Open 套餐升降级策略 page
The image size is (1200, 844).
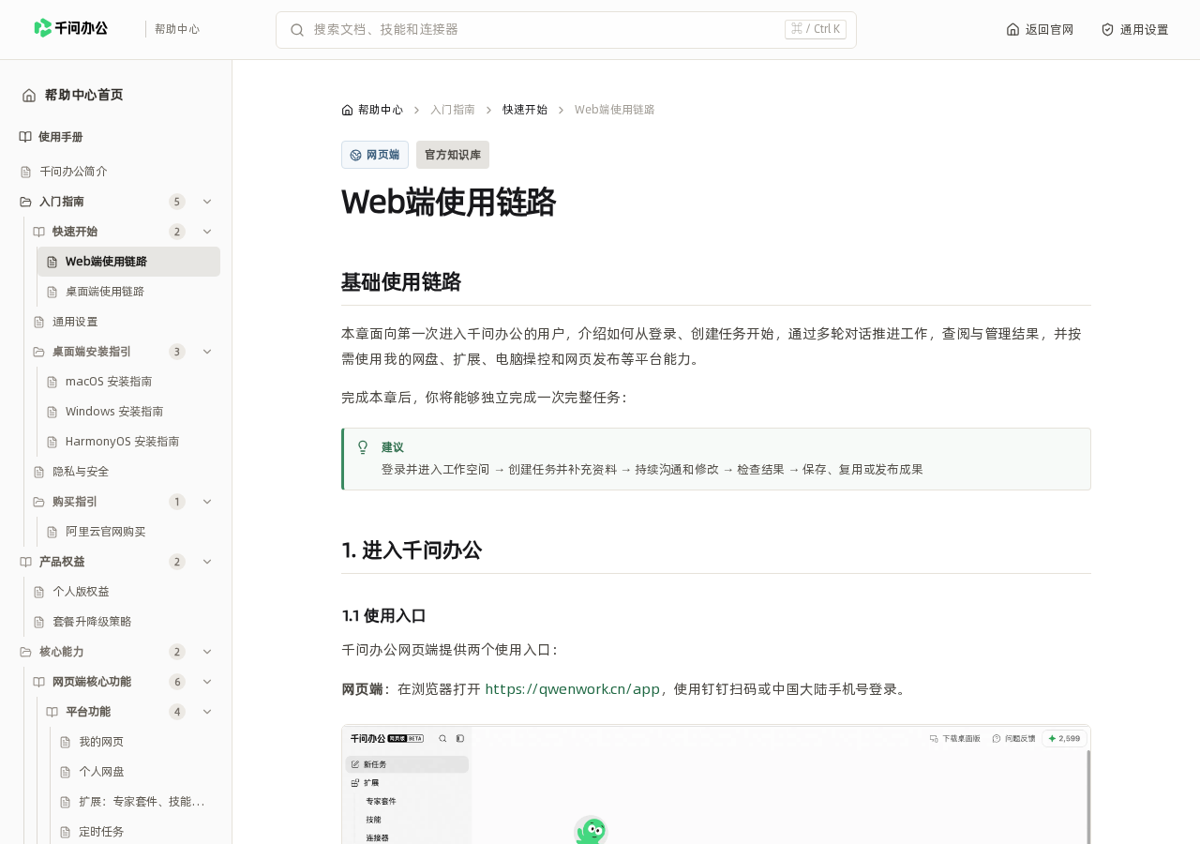click(122, 622)
